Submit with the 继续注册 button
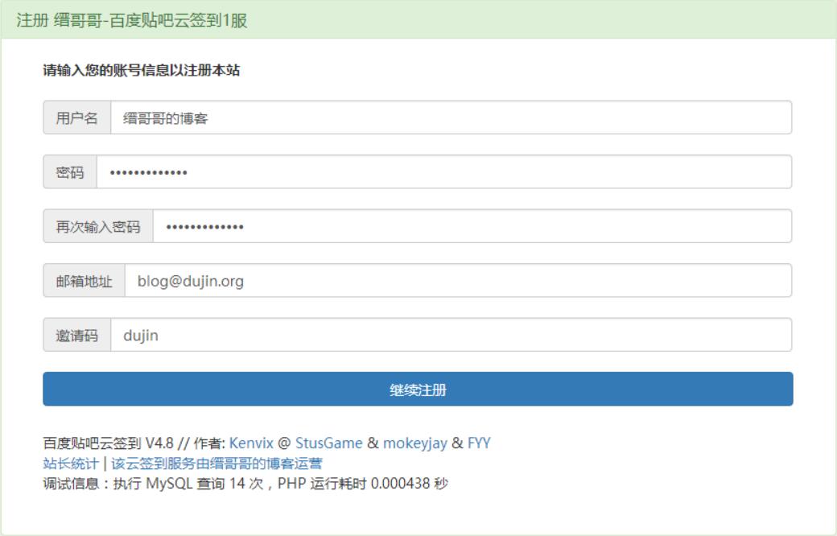Image resolution: width=837 pixels, height=536 pixels. tap(418, 390)
